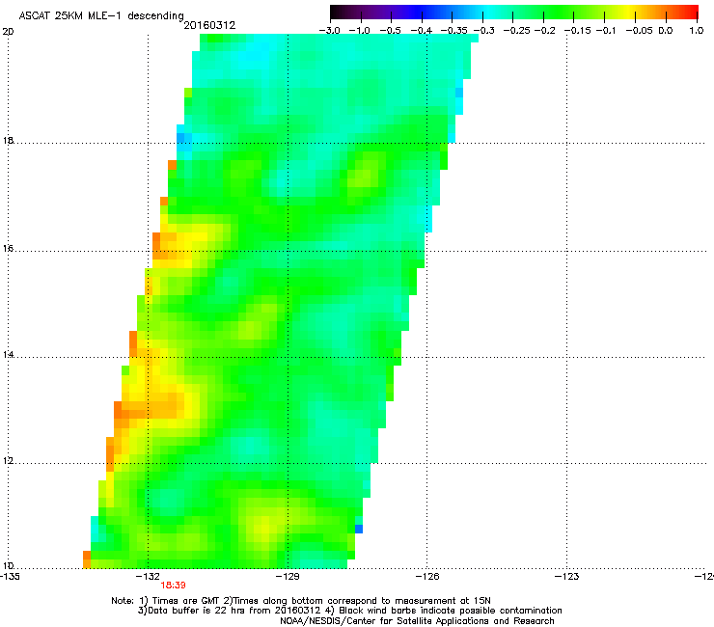Click the colorbar label '-1.0'
This screenshot has height=627, width=714.
click(360, 31)
